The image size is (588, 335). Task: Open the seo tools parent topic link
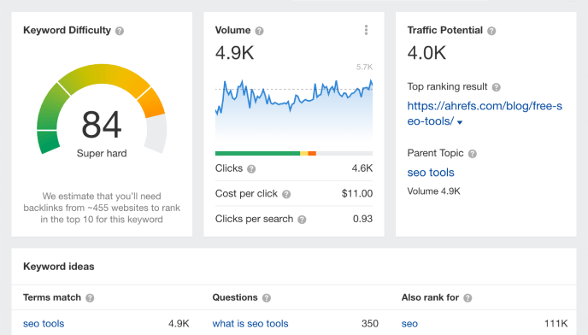click(431, 173)
